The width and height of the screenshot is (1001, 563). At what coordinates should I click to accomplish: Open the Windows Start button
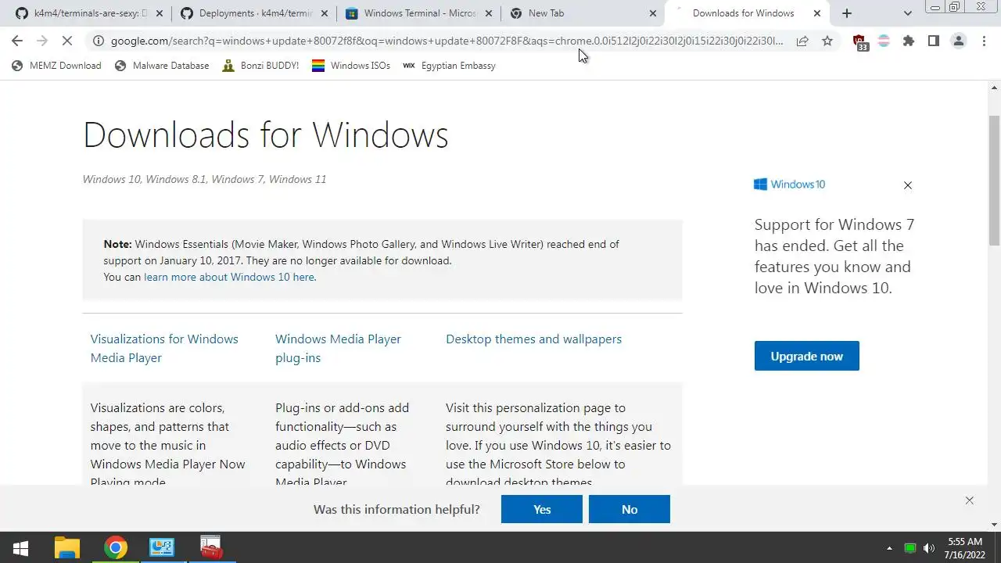[20, 547]
